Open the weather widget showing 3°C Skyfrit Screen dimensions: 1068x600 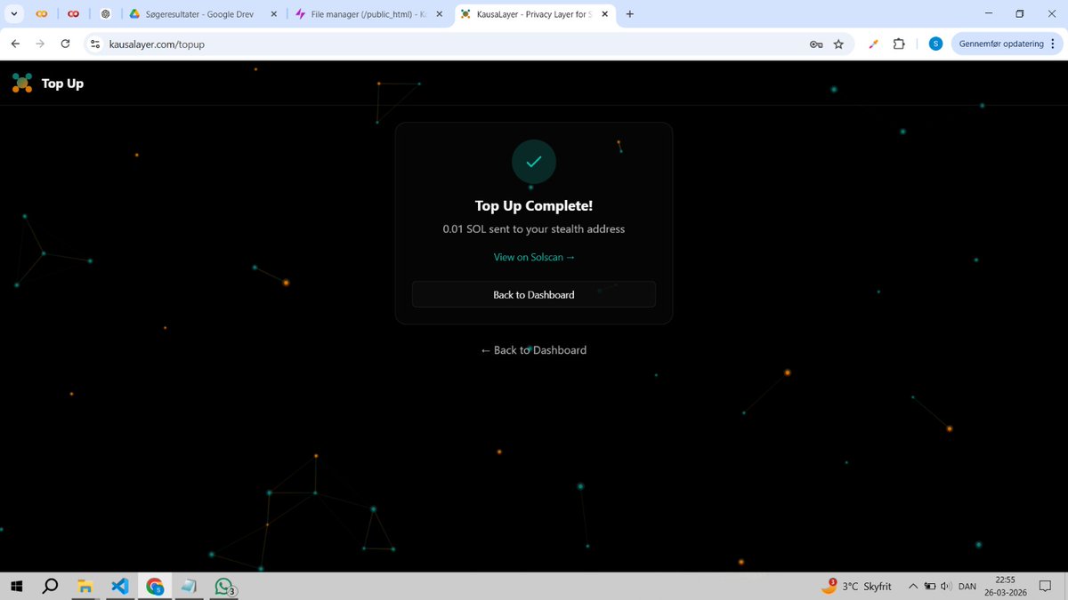pos(855,586)
